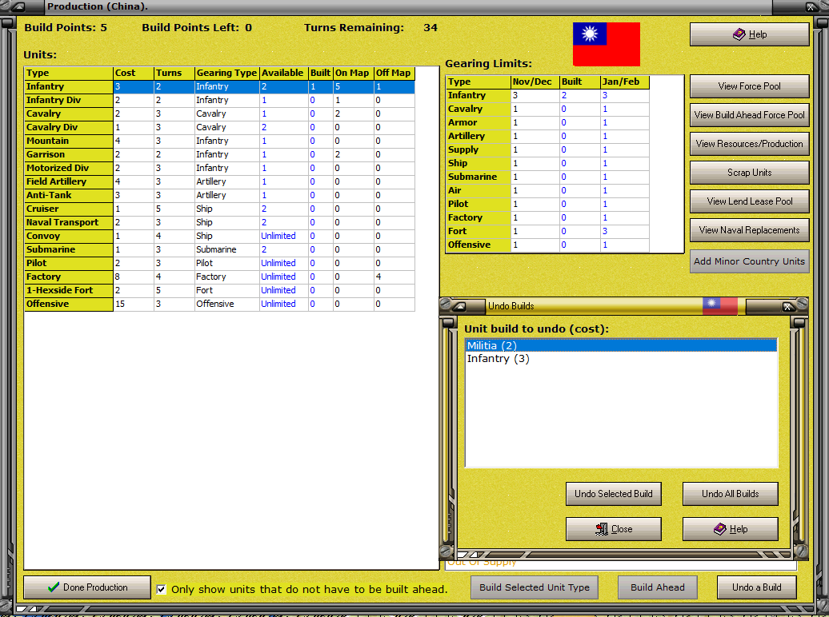This screenshot has height=617, width=829.
Task: Click Unlimited in the Convoy row
Action: (278, 236)
